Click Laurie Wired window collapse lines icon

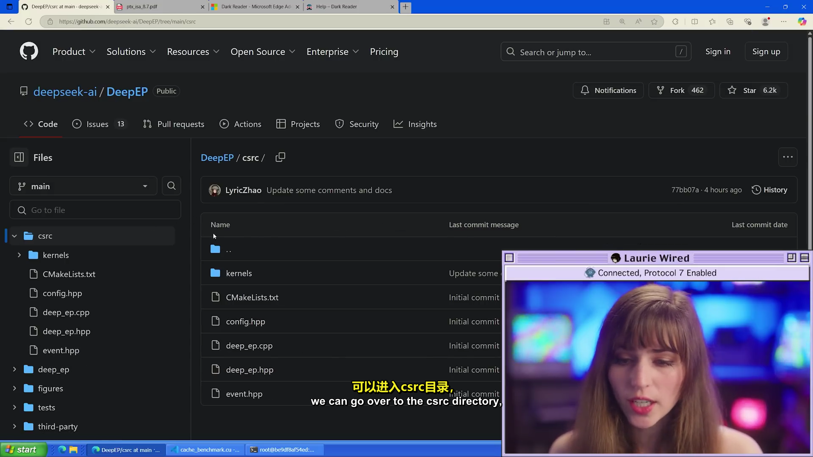805,258
